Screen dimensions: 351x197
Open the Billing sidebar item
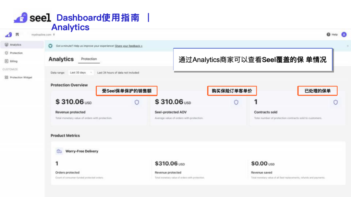(x=13, y=61)
